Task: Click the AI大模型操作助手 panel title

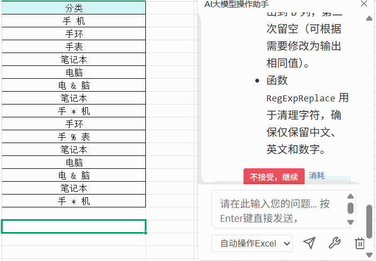Action: (237, 4)
